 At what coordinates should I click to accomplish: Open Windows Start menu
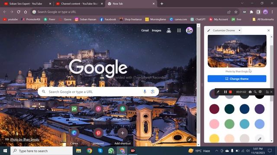coord(5,151)
